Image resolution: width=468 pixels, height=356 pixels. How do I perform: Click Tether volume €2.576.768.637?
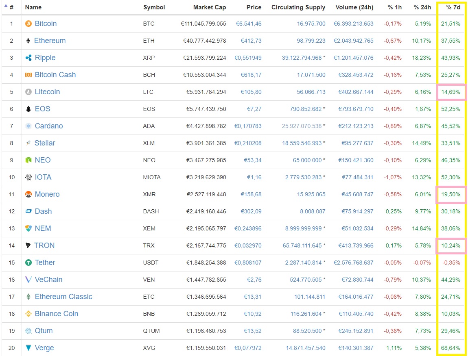click(353, 263)
